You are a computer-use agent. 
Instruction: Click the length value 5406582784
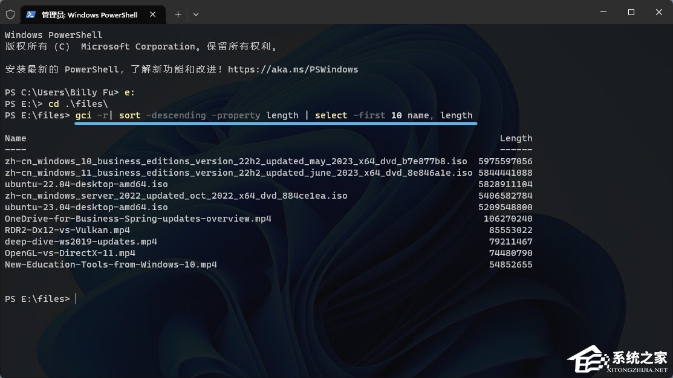coord(505,196)
